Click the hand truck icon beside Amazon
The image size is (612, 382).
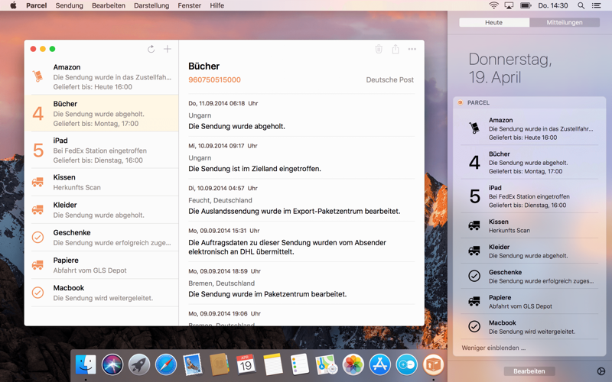(x=37, y=76)
